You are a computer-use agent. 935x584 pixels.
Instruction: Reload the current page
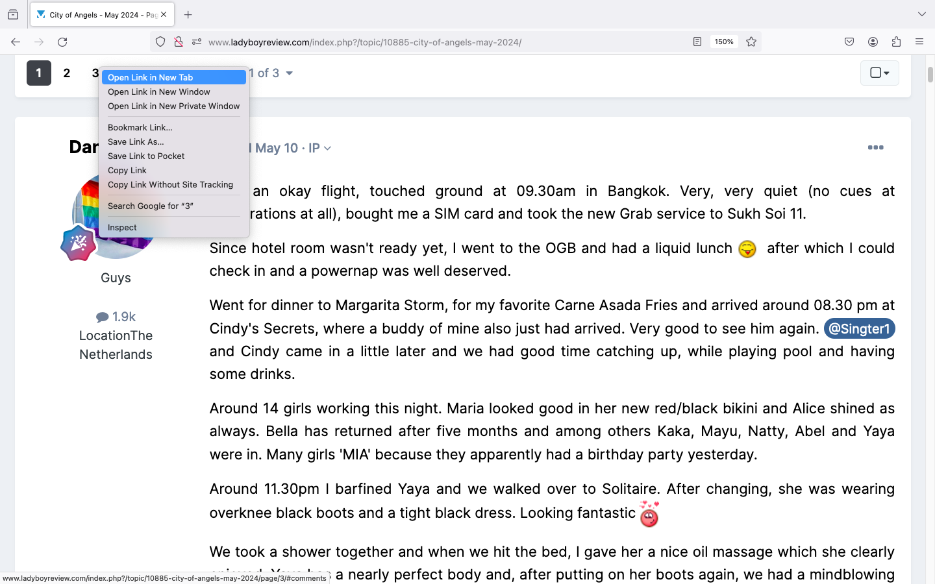[62, 42]
